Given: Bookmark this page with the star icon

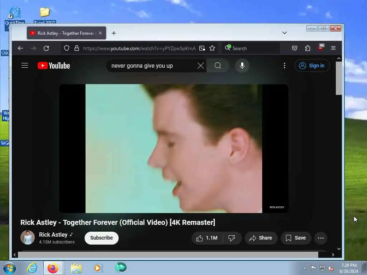Looking at the screenshot, I should [x=212, y=48].
